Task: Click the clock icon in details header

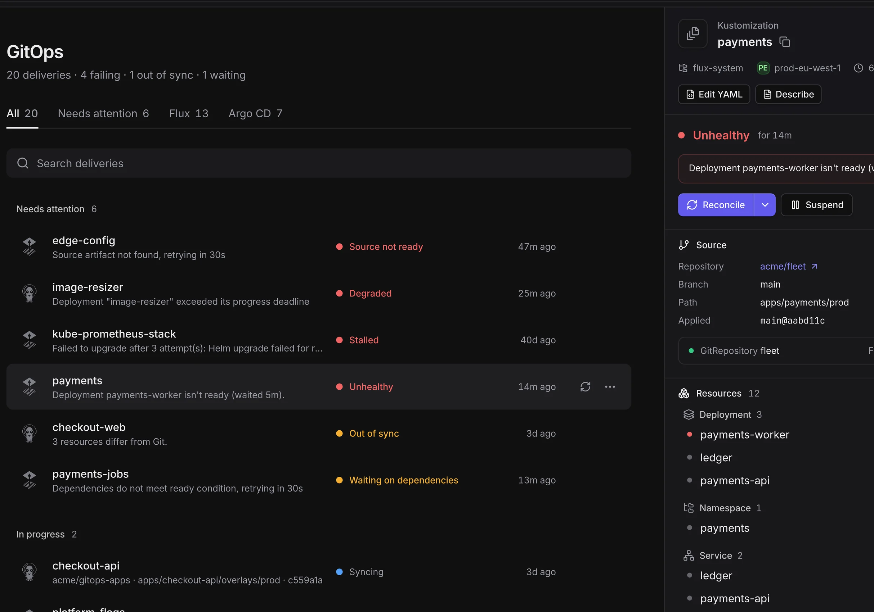Action: pyautogui.click(x=859, y=68)
